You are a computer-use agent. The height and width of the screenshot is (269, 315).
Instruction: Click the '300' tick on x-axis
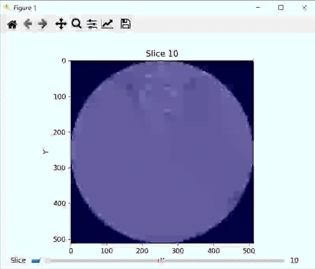point(178,251)
